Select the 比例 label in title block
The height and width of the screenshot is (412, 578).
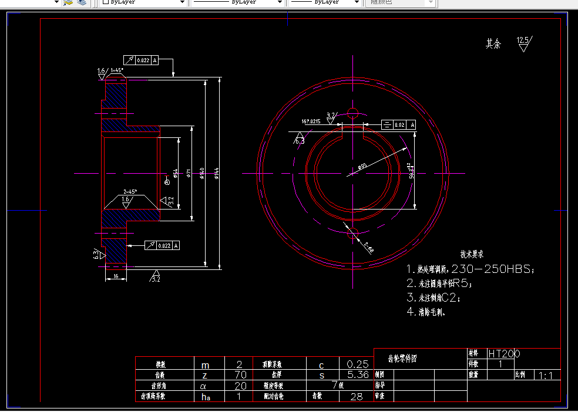click(520, 375)
